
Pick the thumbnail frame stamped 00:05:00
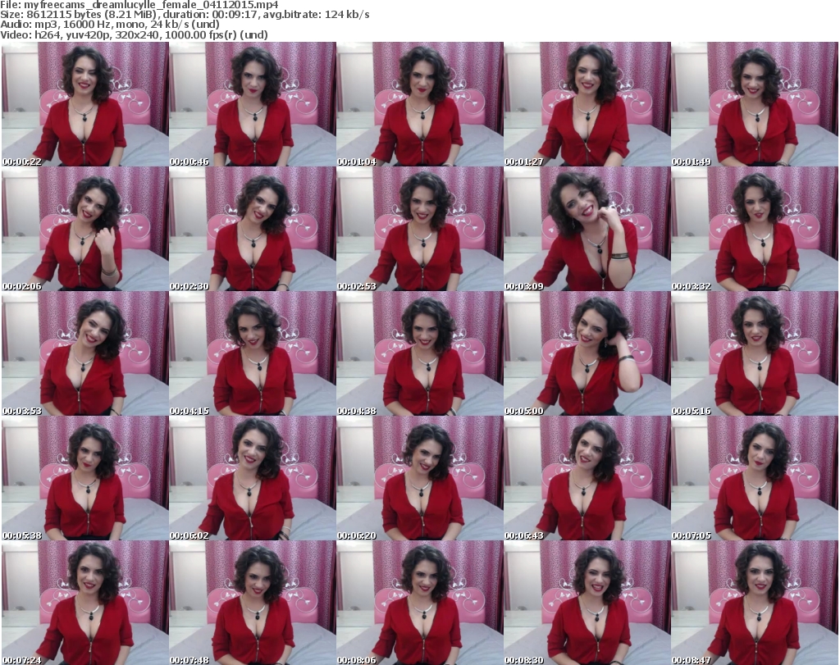(x=587, y=354)
